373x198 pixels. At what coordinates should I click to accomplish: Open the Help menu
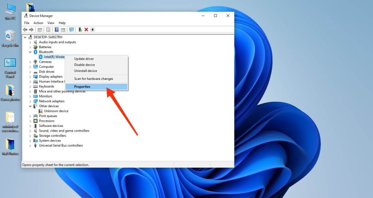coord(62,23)
